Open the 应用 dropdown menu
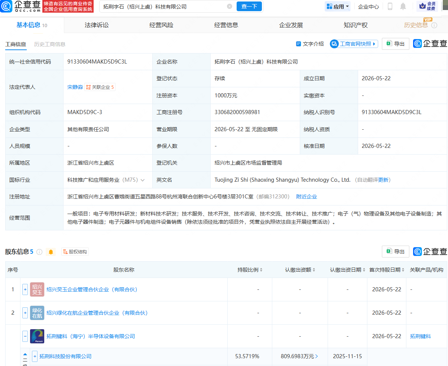 (x=338, y=6)
